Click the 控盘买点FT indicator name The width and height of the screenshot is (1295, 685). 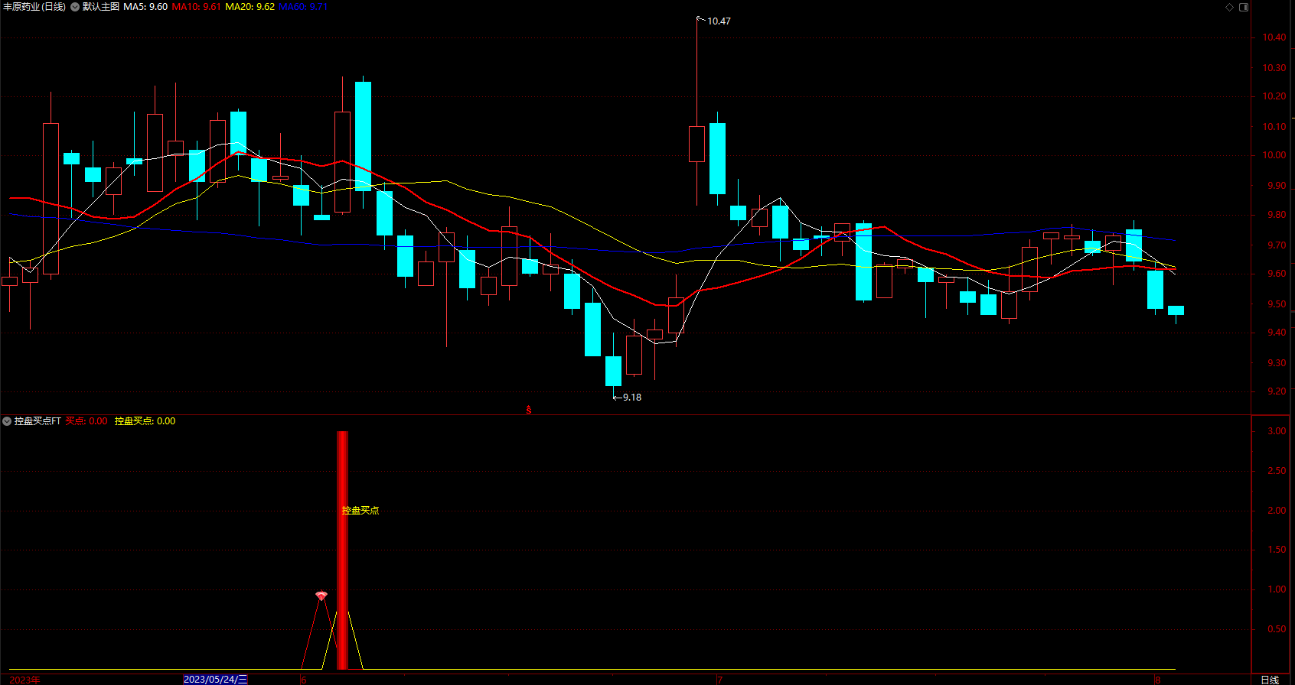38,421
